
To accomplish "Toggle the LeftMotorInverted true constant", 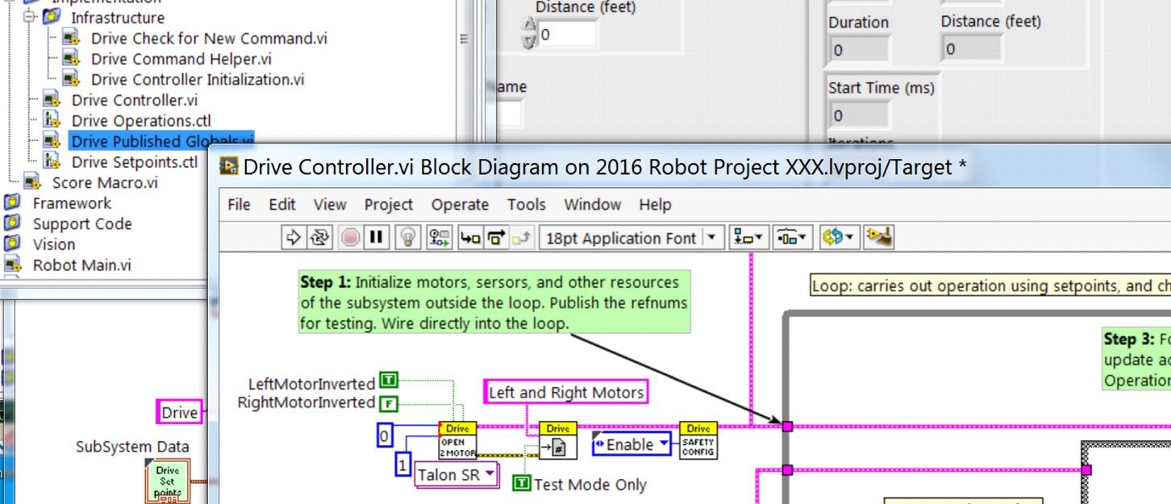I will [389, 379].
